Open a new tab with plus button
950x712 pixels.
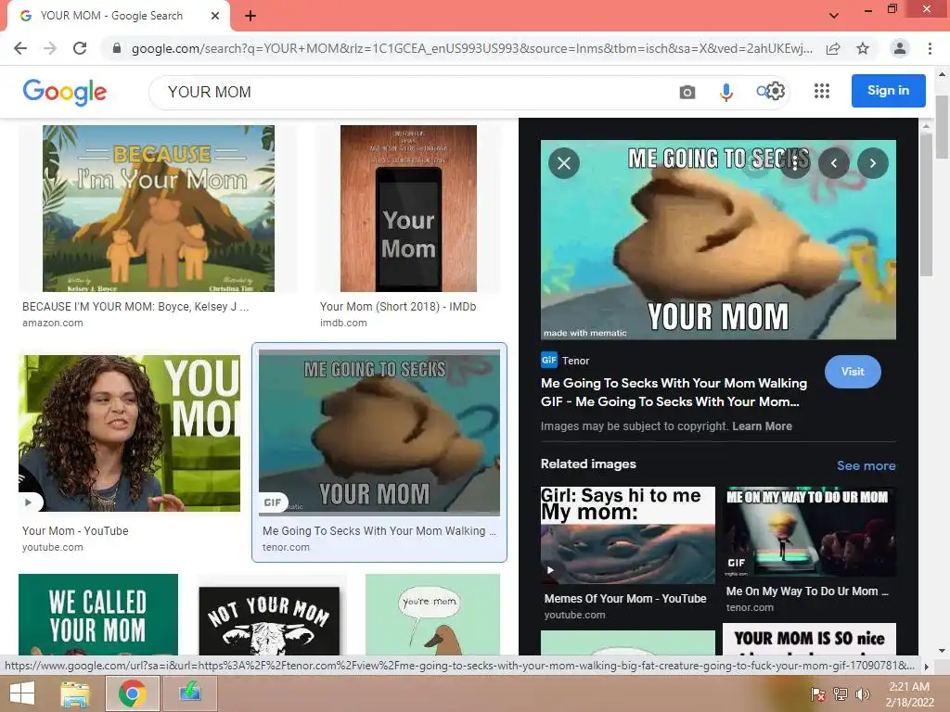coord(250,16)
